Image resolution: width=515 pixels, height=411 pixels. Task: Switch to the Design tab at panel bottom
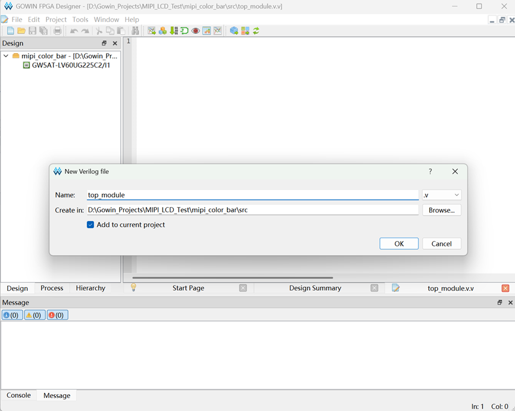(17, 288)
